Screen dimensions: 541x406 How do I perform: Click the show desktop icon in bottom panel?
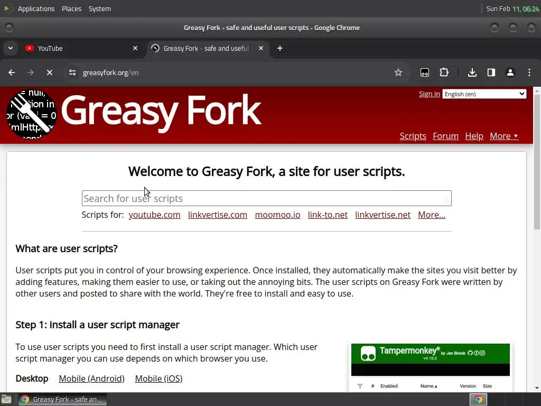[x=6, y=400]
